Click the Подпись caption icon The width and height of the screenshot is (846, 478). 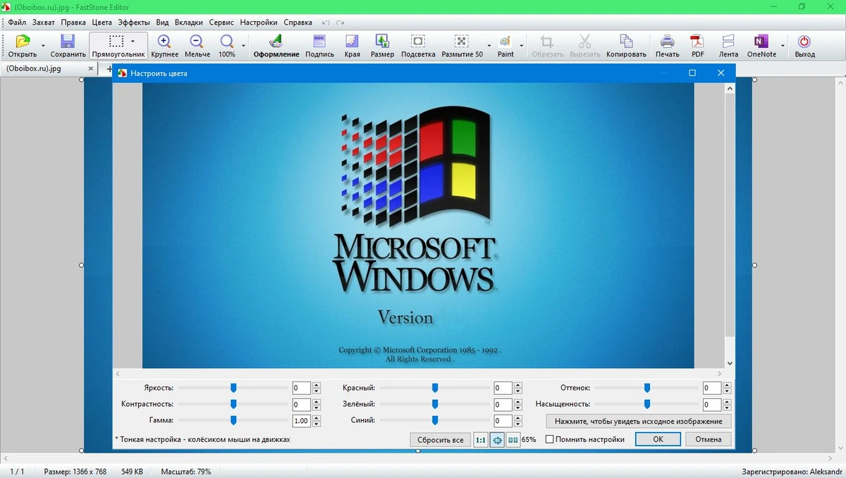click(319, 42)
